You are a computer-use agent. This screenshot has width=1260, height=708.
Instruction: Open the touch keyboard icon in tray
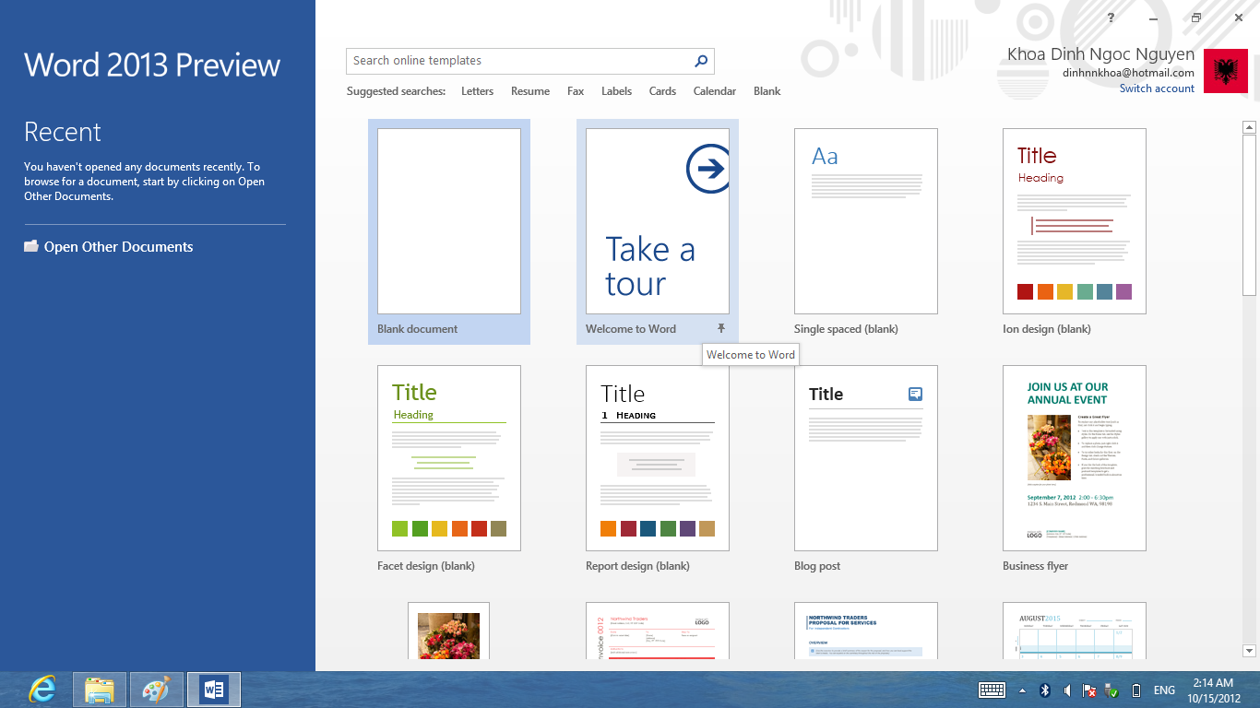click(992, 690)
